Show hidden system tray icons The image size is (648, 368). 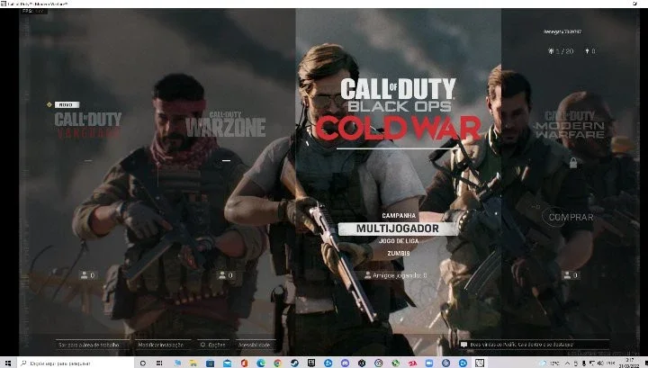(567, 364)
